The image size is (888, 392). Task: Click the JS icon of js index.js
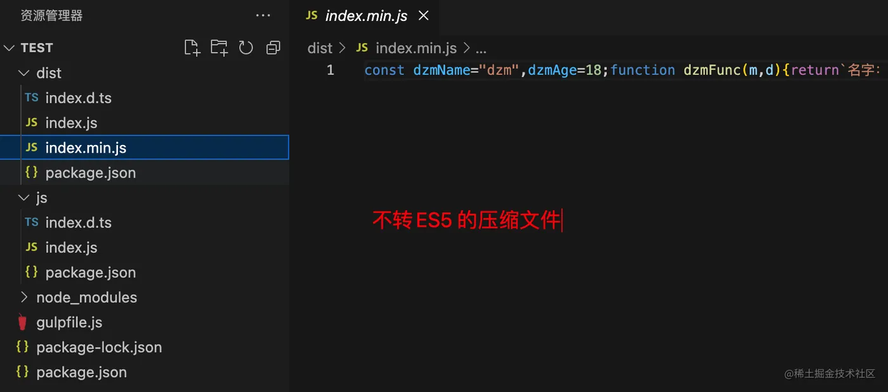(x=32, y=247)
